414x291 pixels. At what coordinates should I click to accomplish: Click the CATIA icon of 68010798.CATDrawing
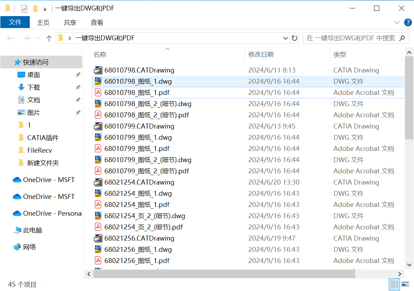(x=98, y=70)
